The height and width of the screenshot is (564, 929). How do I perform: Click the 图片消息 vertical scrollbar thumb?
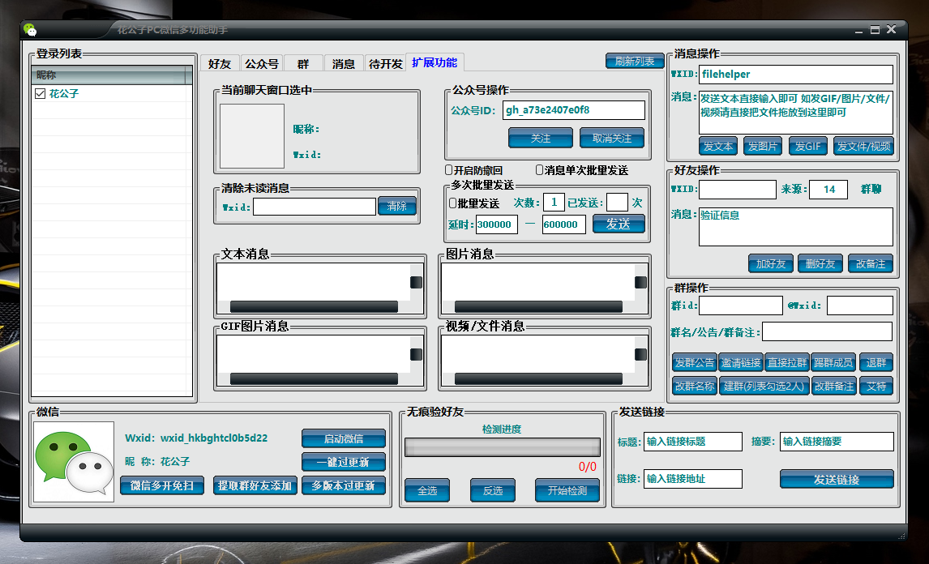tap(640, 282)
